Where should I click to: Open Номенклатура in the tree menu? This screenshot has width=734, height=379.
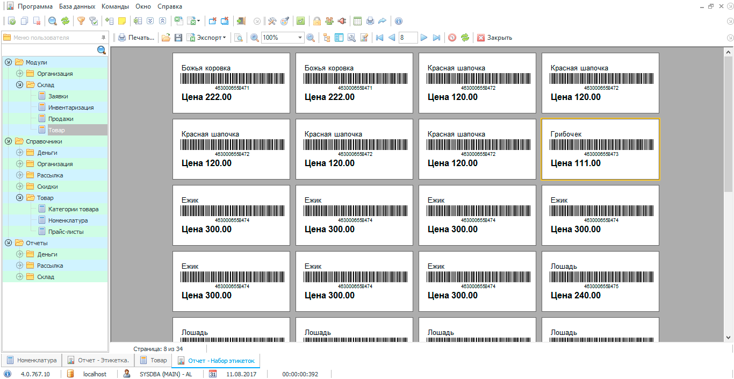(68, 220)
